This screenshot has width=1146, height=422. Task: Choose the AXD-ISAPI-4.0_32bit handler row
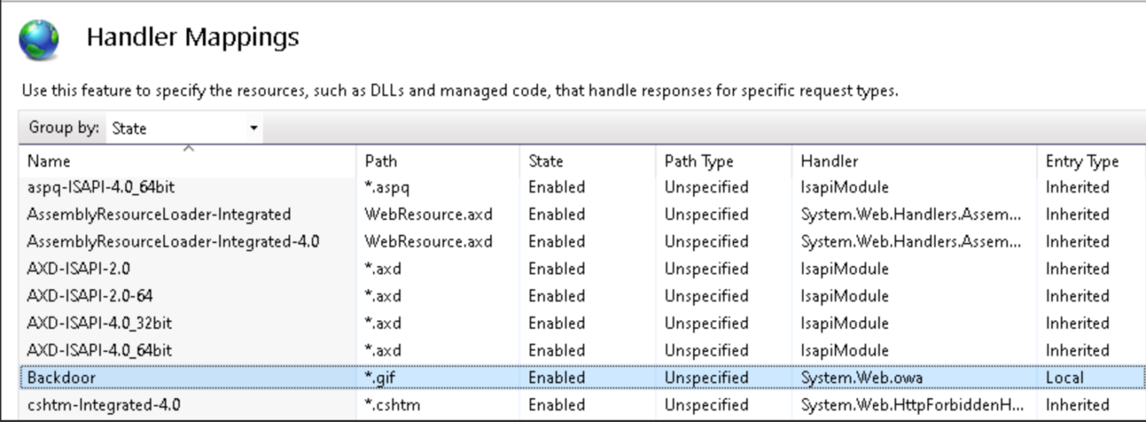(x=100, y=324)
